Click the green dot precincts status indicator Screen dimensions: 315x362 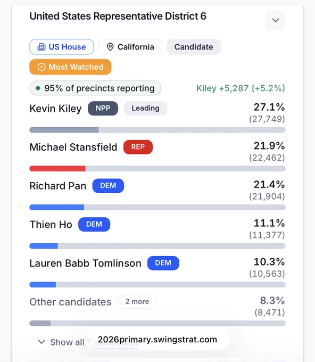click(x=38, y=88)
